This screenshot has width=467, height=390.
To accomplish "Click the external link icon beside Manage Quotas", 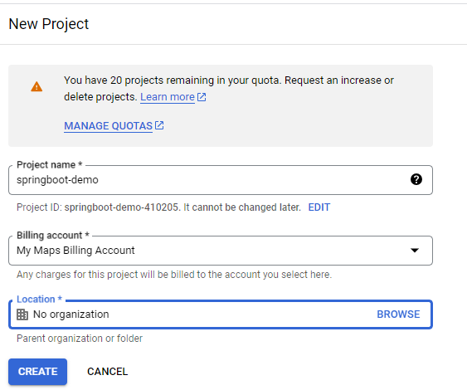I will tap(159, 125).
